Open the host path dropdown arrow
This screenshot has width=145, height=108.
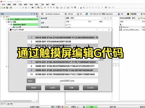102,18
